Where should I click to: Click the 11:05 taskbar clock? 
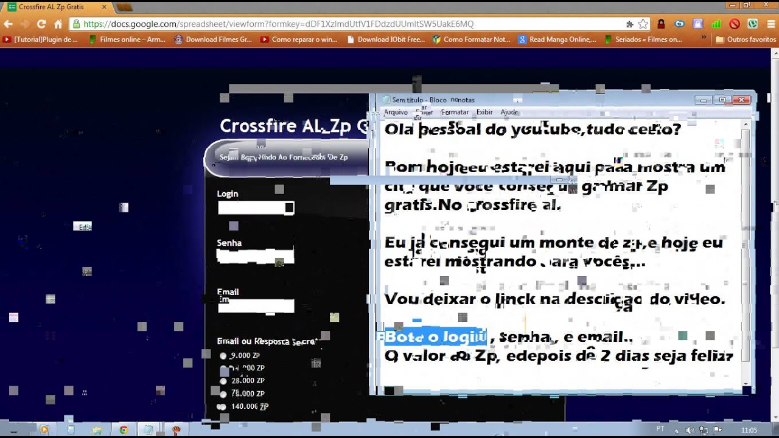coord(749,430)
